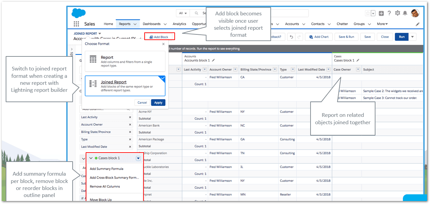
Task: Open the App Launcher grid icon
Action: click(x=76, y=24)
